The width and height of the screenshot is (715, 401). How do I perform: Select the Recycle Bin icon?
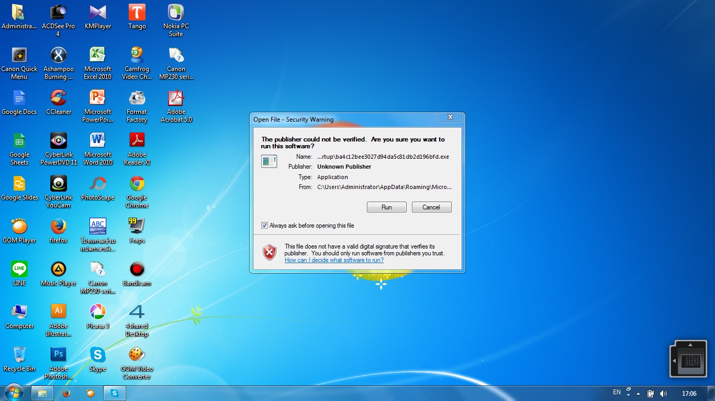point(19,359)
